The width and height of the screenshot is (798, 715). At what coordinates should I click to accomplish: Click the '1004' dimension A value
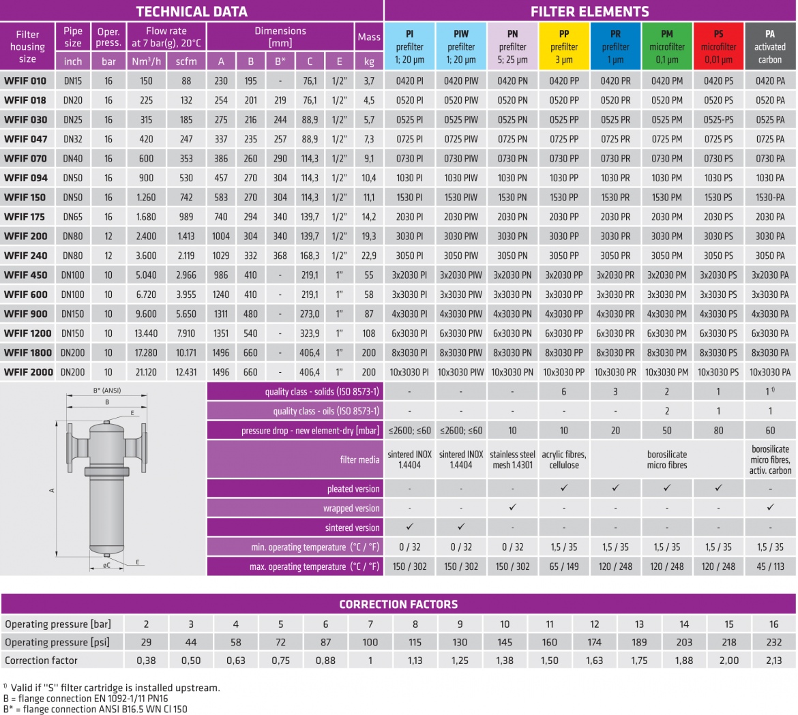(x=221, y=237)
